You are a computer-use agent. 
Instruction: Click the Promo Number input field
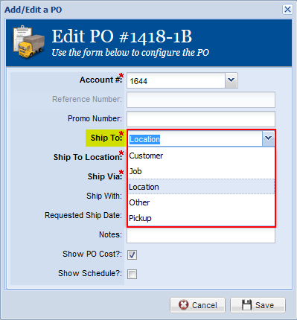(x=201, y=119)
